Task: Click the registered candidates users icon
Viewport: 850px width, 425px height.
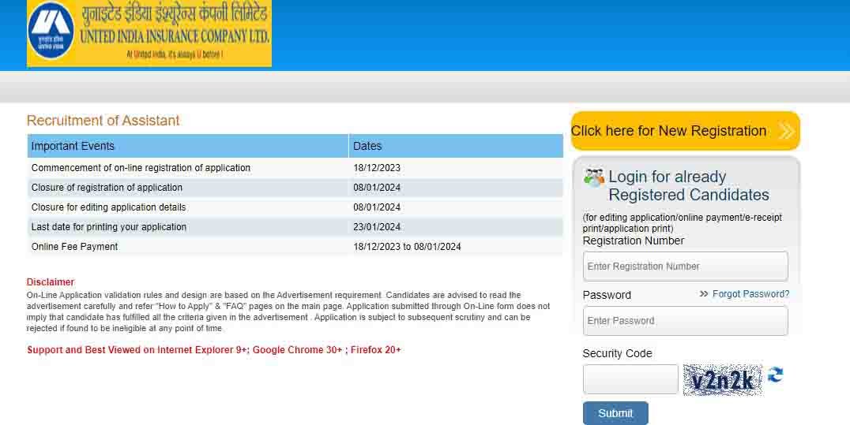Action: click(593, 177)
